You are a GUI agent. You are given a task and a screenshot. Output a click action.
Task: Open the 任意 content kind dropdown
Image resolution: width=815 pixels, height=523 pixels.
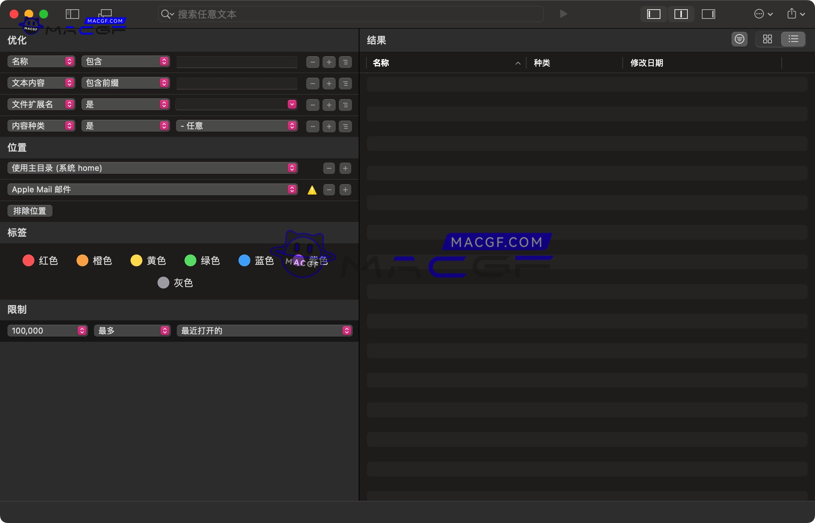point(237,126)
